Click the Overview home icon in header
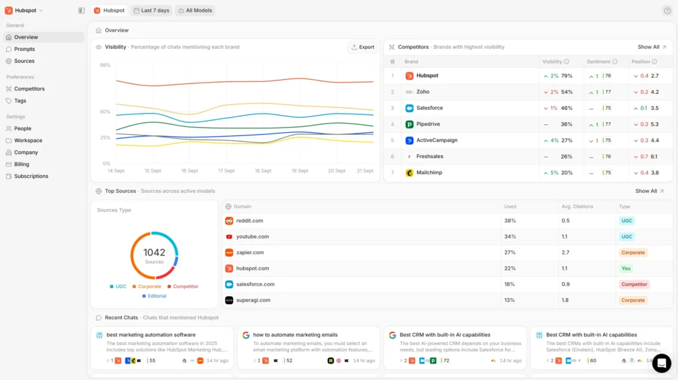Screen dimensions: 678x380 coord(99,30)
